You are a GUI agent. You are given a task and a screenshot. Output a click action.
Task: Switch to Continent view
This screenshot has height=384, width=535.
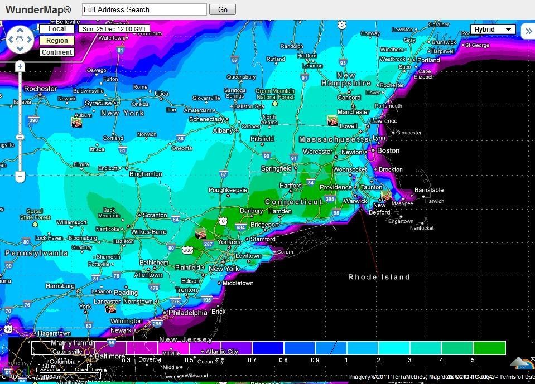(57, 52)
